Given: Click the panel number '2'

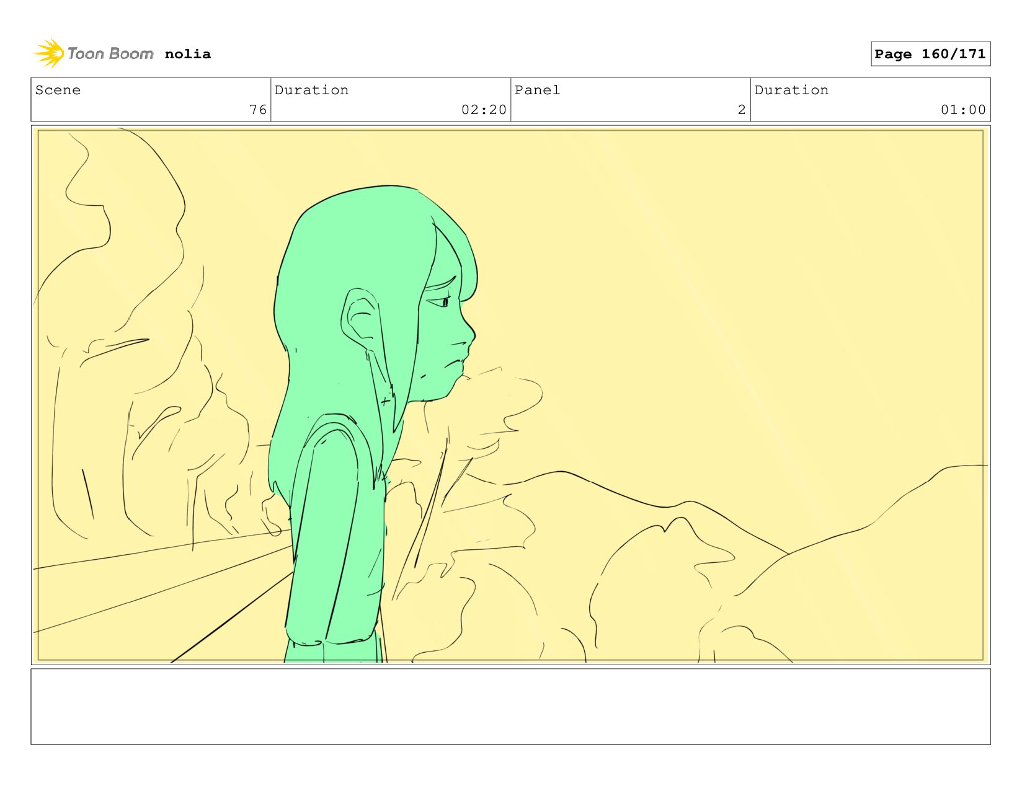Looking at the screenshot, I should [x=742, y=110].
